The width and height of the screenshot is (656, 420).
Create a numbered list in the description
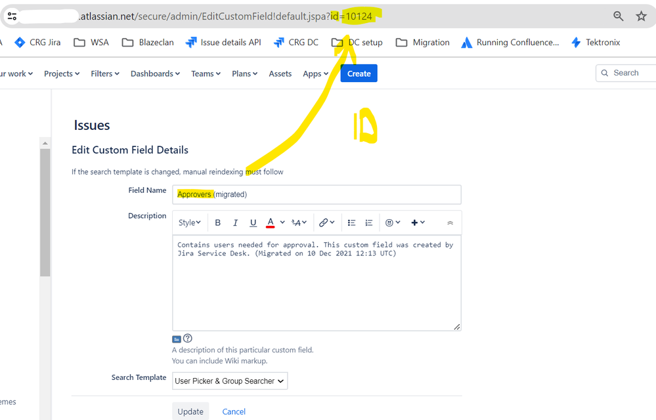click(368, 222)
